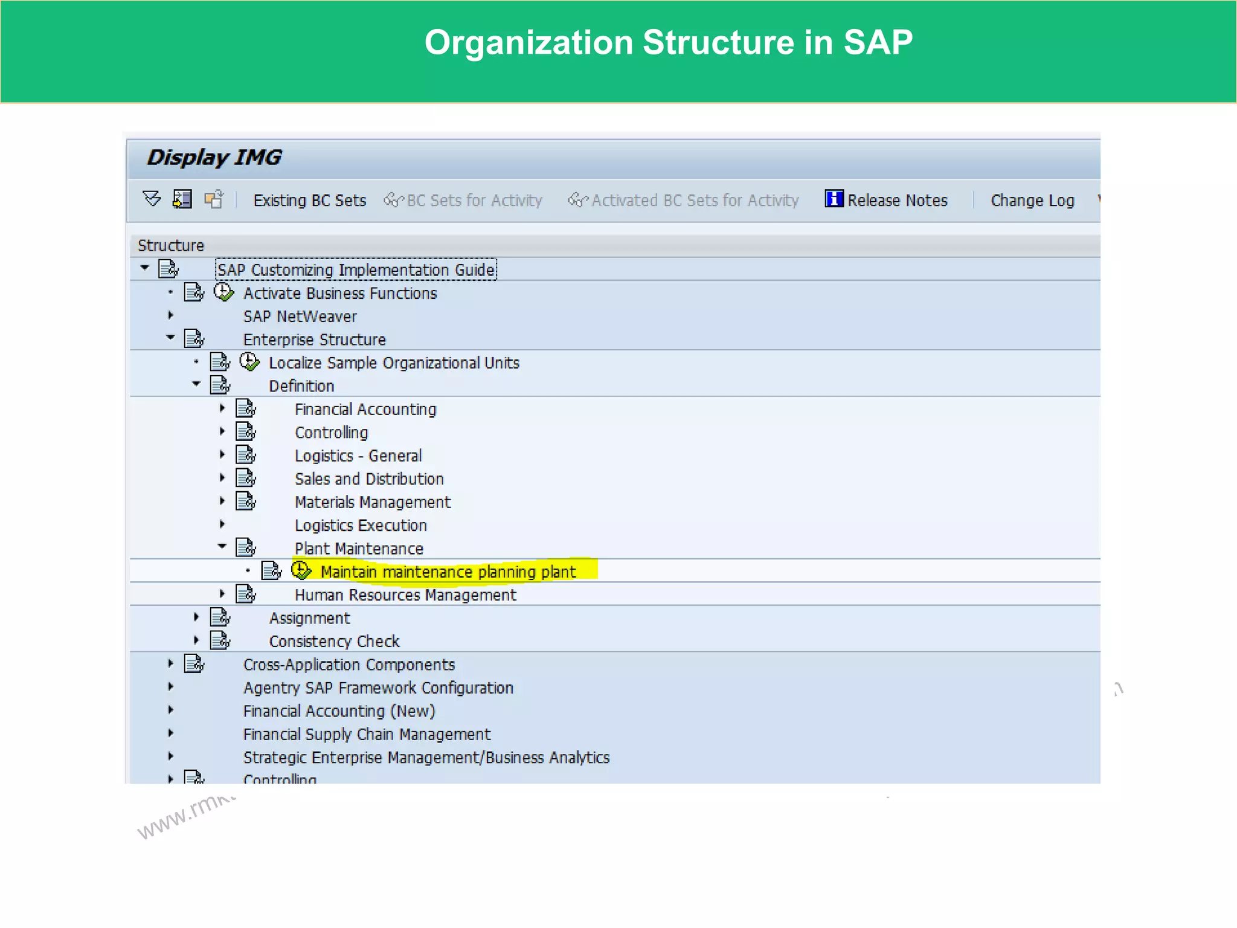
Task: Click Existing BC Sets button
Action: click(309, 201)
